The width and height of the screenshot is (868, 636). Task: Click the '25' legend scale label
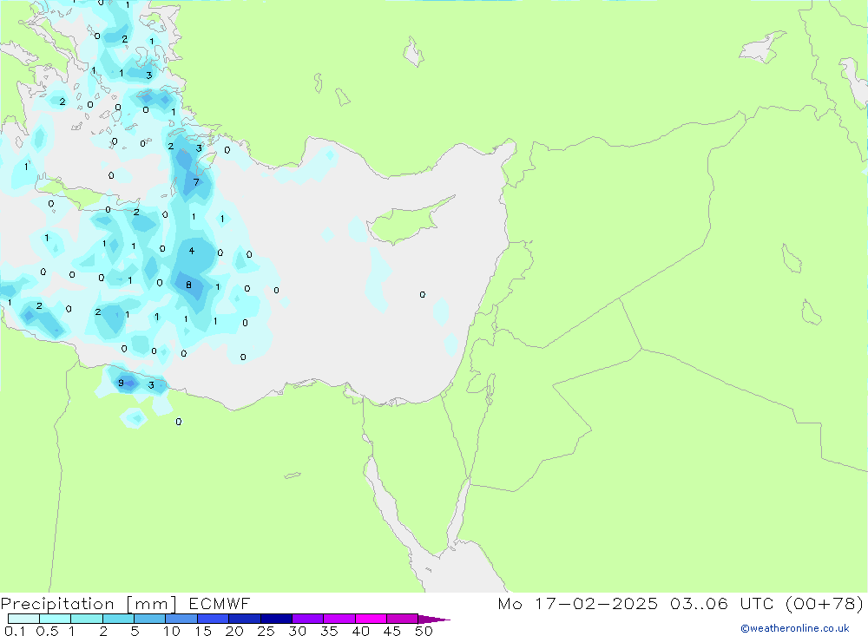[266, 631]
